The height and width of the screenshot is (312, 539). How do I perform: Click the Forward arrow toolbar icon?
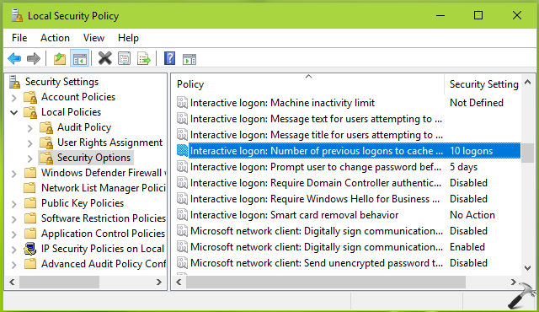[x=34, y=59]
